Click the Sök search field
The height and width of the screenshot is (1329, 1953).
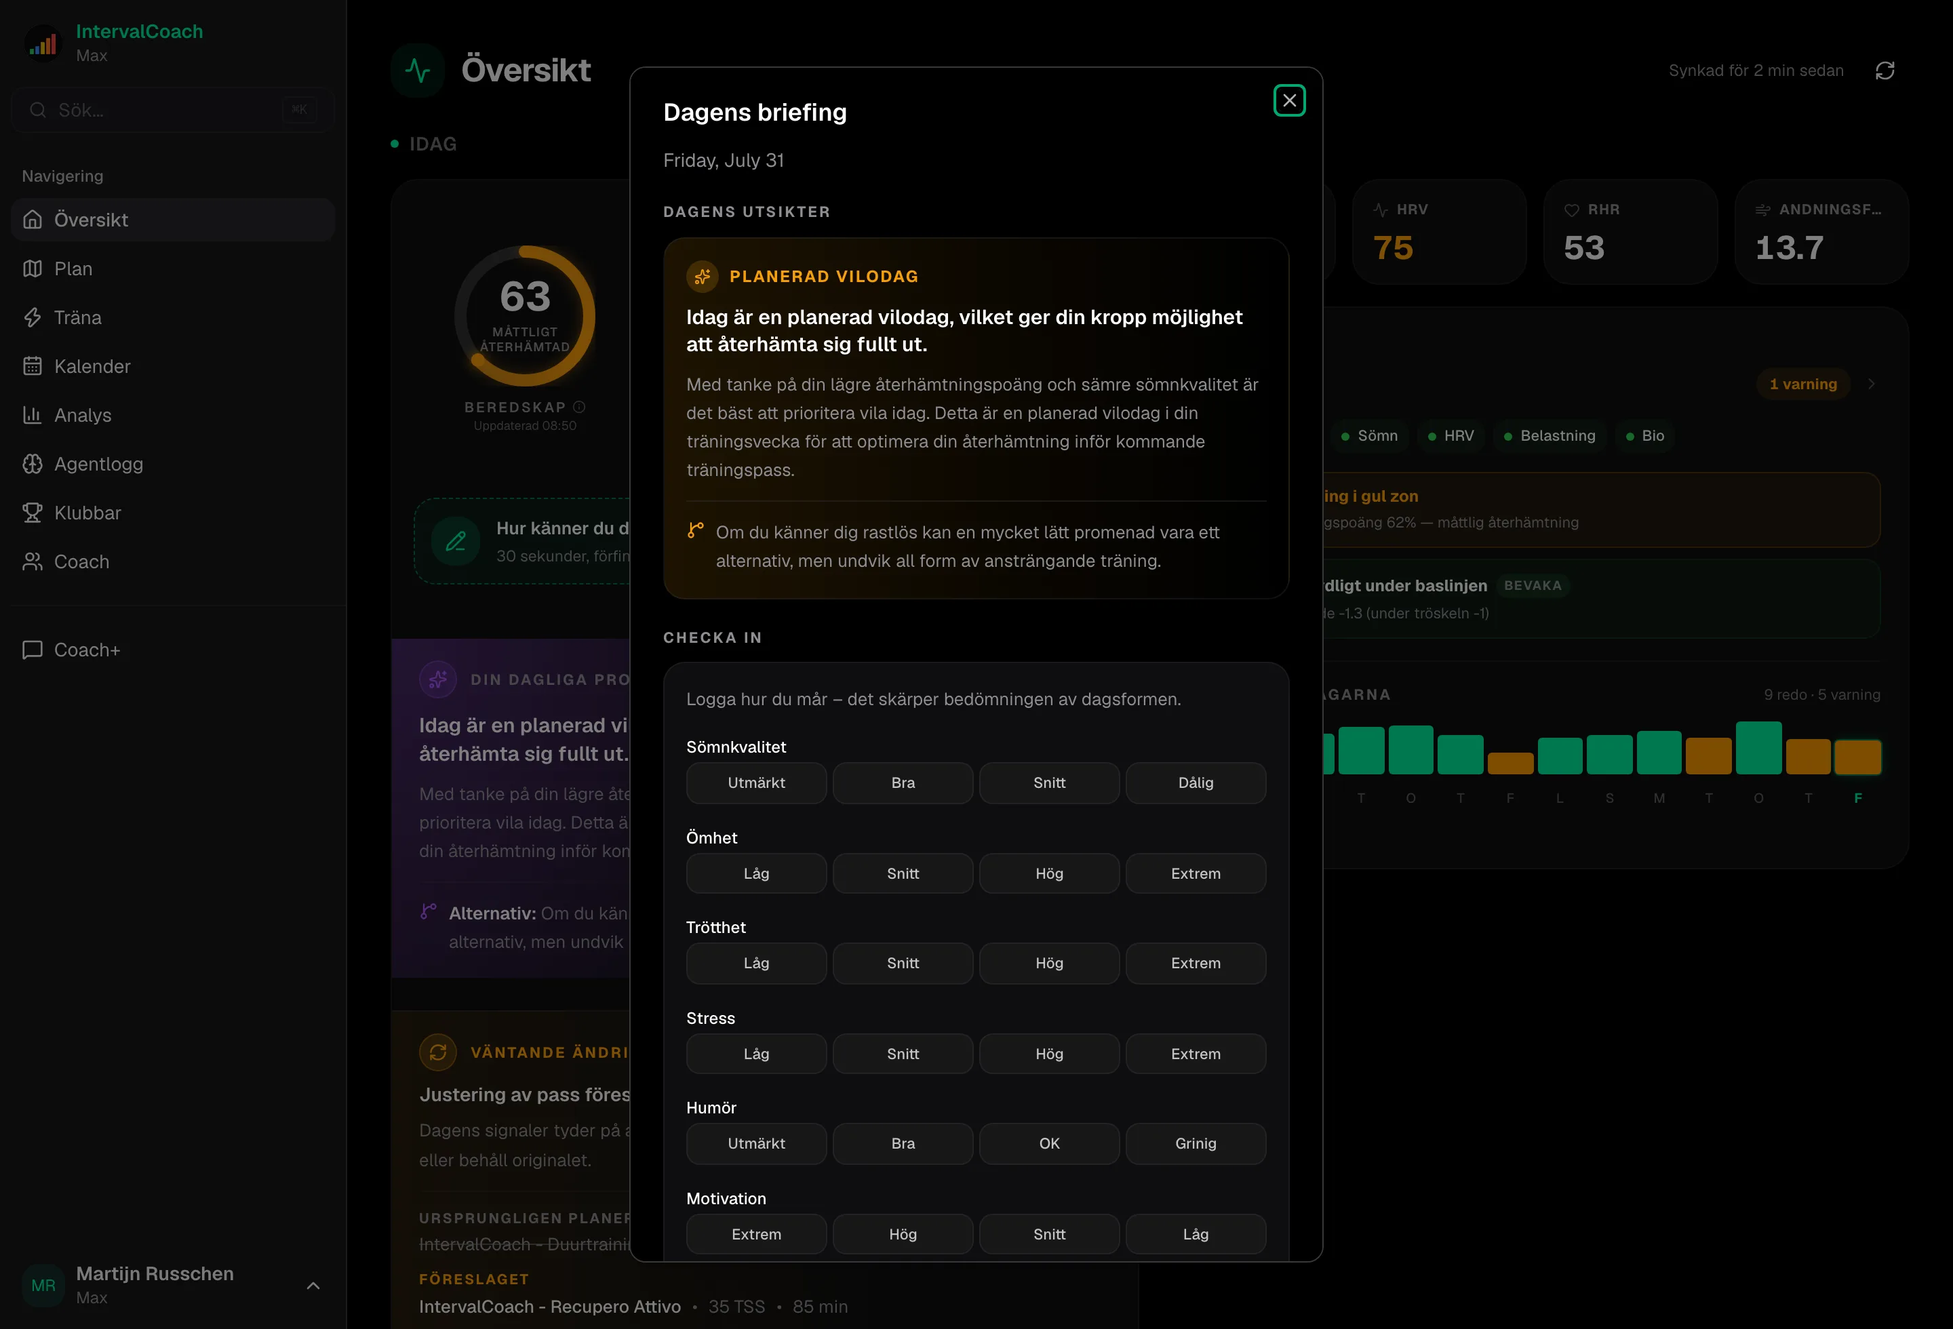pyautogui.click(x=173, y=109)
